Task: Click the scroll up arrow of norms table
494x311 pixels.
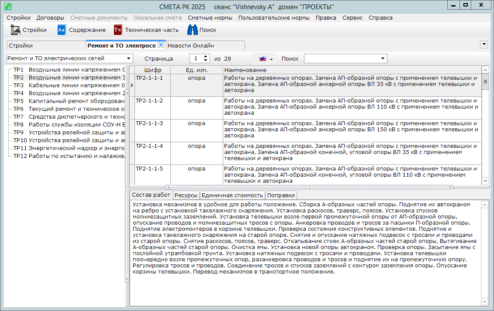Action: pyautogui.click(x=485, y=69)
